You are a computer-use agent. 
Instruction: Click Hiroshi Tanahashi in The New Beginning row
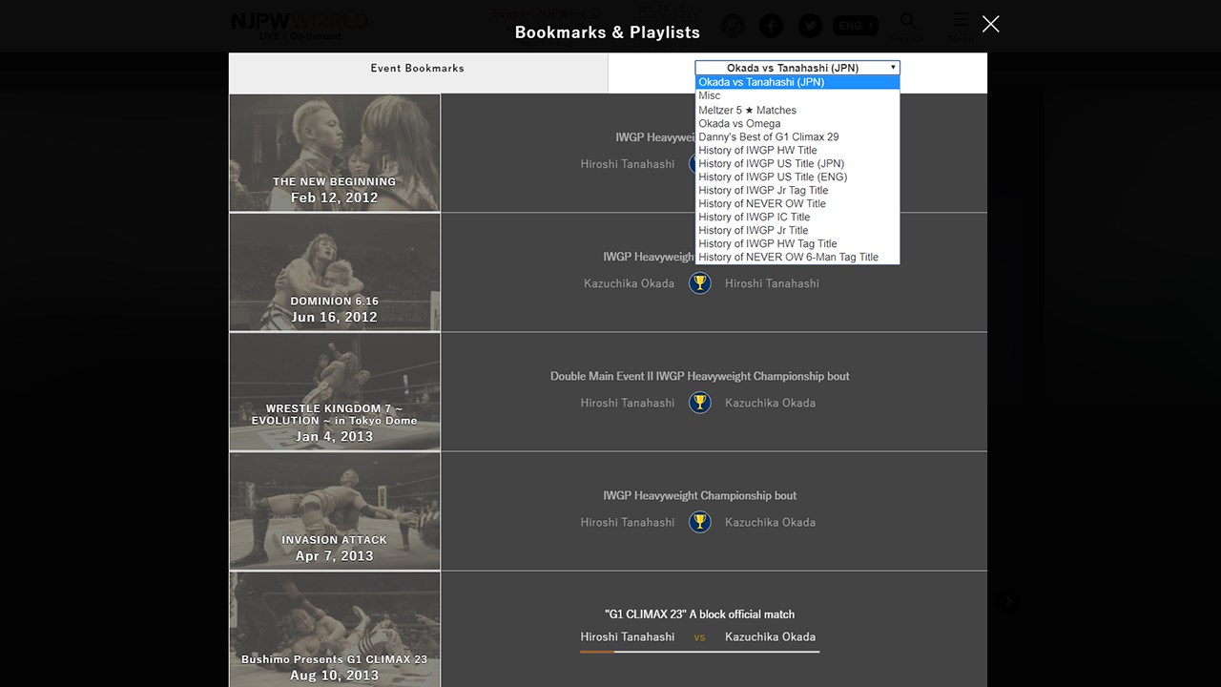click(x=628, y=164)
